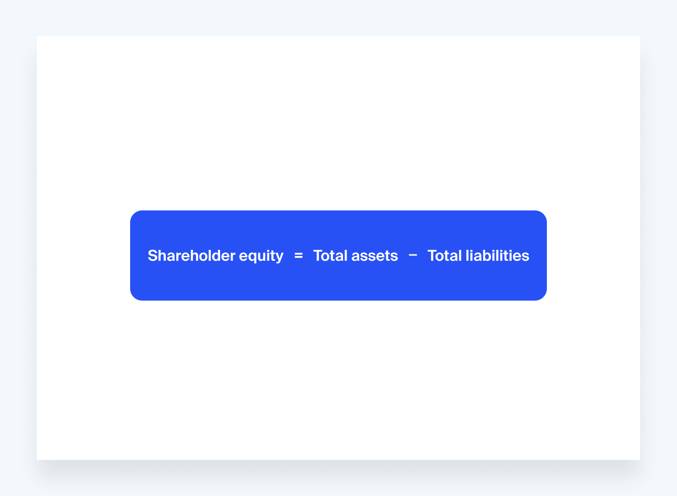Click white area left of the blue box

83,256
